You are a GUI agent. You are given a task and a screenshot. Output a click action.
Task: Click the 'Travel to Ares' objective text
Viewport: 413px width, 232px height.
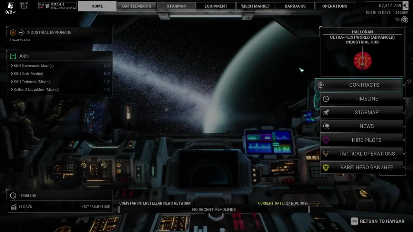(x=20, y=40)
